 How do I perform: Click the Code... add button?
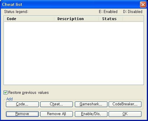22,104
